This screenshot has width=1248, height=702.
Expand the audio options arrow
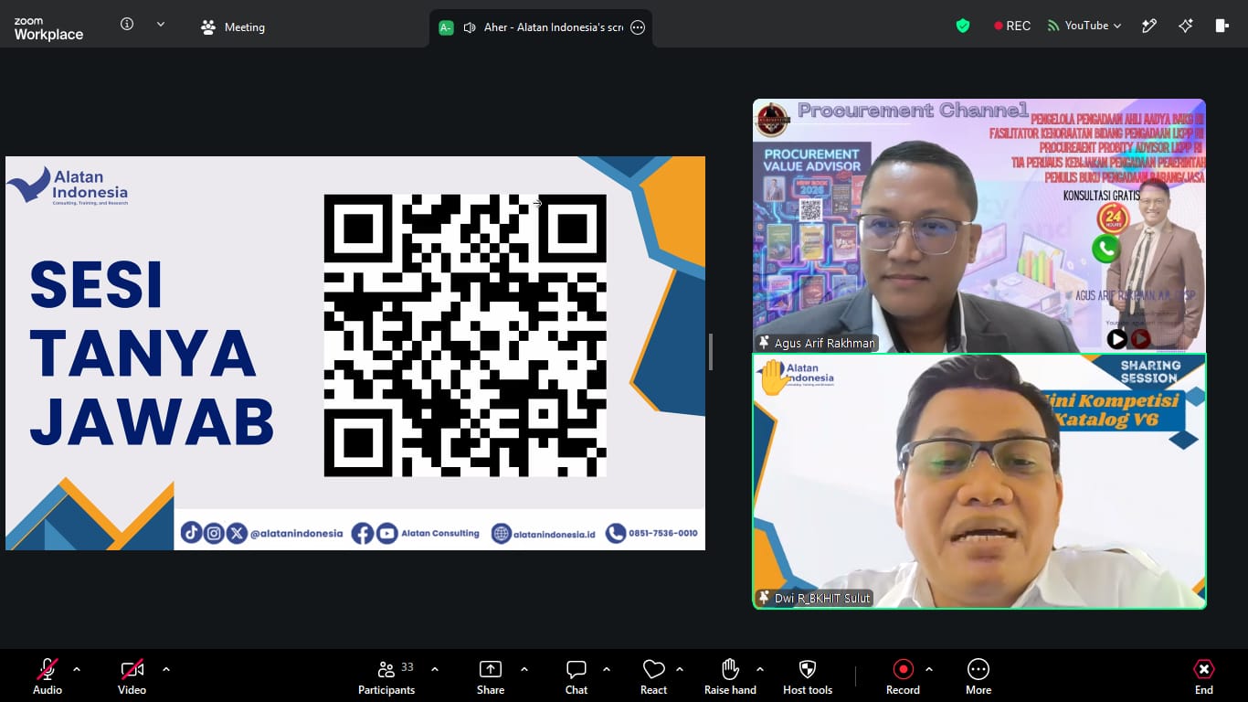coord(77,669)
